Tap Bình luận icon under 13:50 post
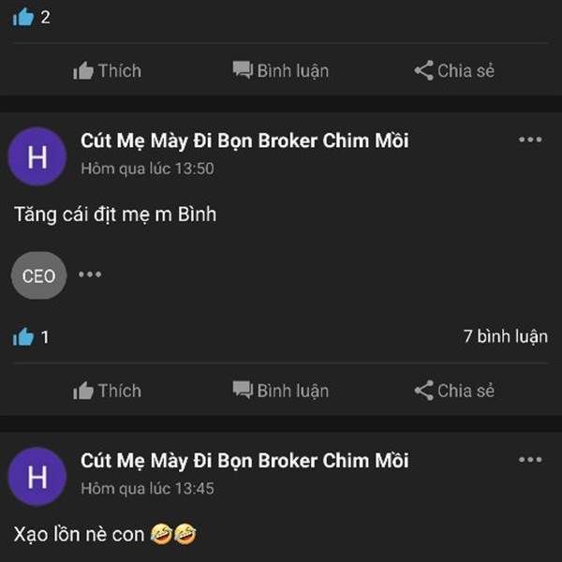 (x=243, y=390)
